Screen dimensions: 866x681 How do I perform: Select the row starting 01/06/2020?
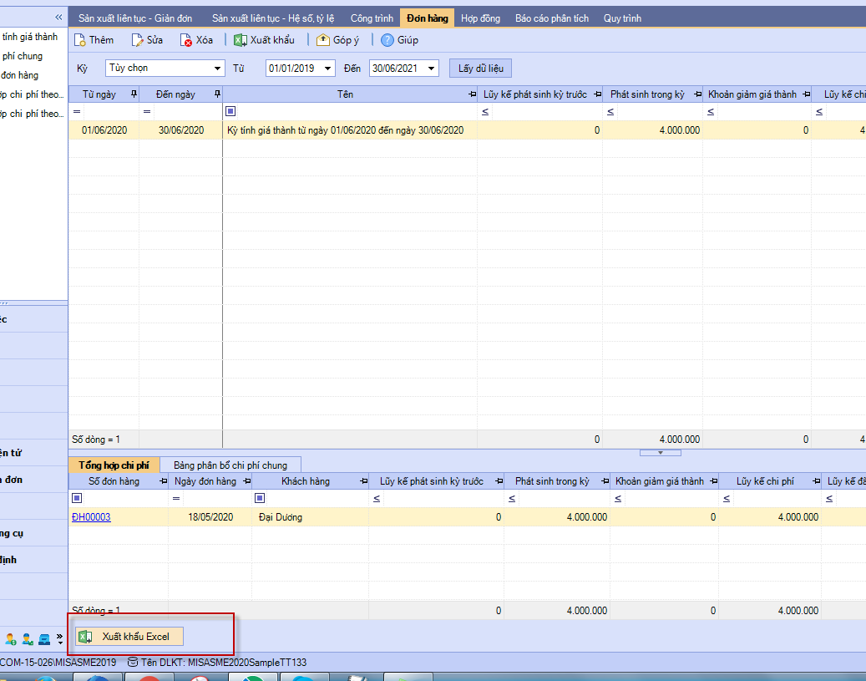467,130
